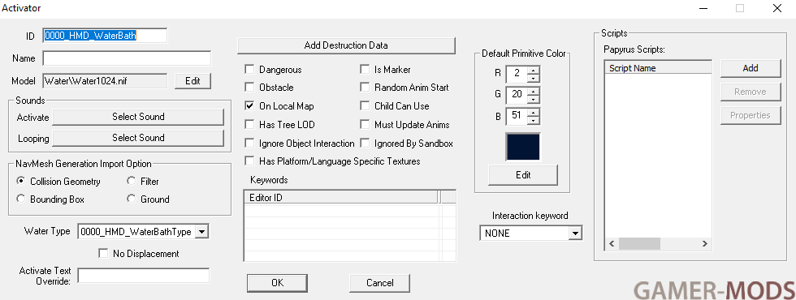Add a Papyrus script
The height and width of the screenshot is (300, 796).
[751, 68]
